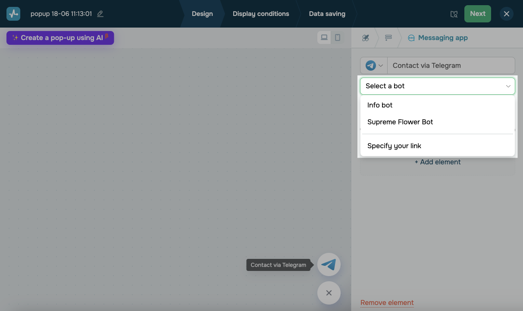This screenshot has width=523, height=311.
Task: Click Create a pop-up using AI
Action: point(60,38)
